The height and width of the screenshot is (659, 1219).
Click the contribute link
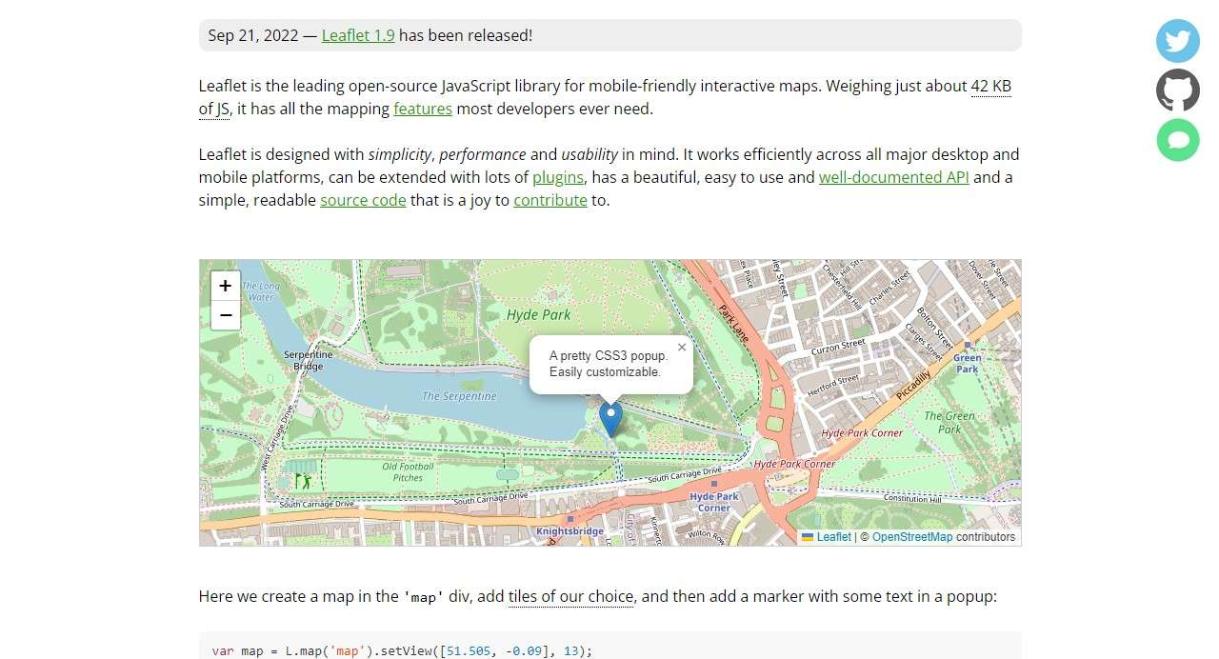(x=550, y=200)
